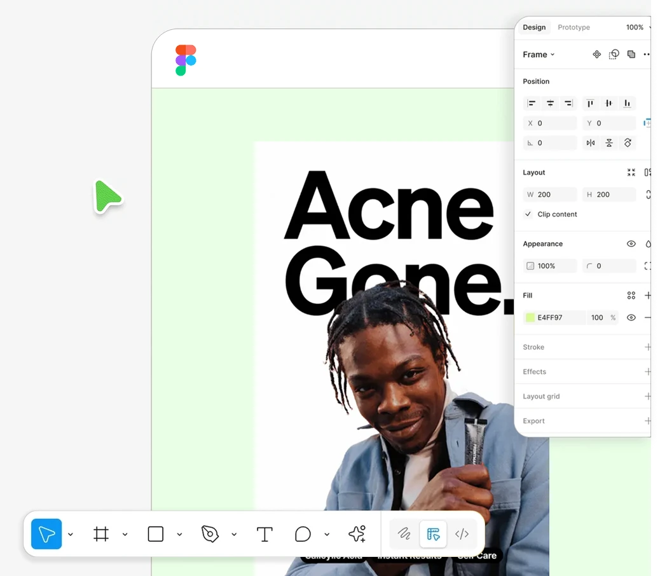Flip horizontal icon
The height and width of the screenshot is (576, 660).
pos(591,142)
